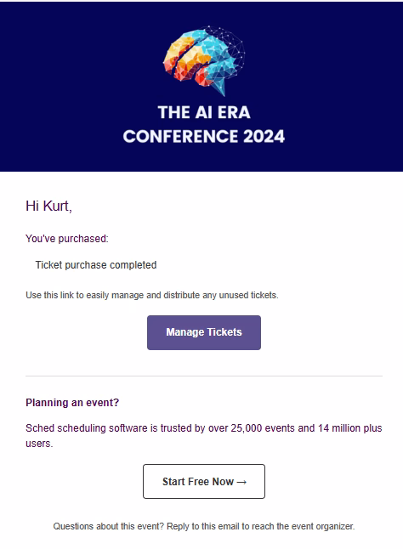This screenshot has height=549, width=403.
Task: Click the horizontal divider line below Manage Tickets
Action: pos(204,376)
